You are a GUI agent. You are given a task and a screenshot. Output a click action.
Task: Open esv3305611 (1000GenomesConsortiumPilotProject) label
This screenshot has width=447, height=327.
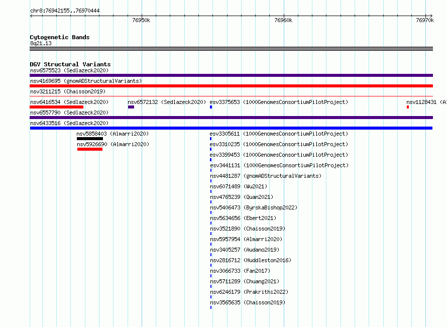(x=279, y=134)
